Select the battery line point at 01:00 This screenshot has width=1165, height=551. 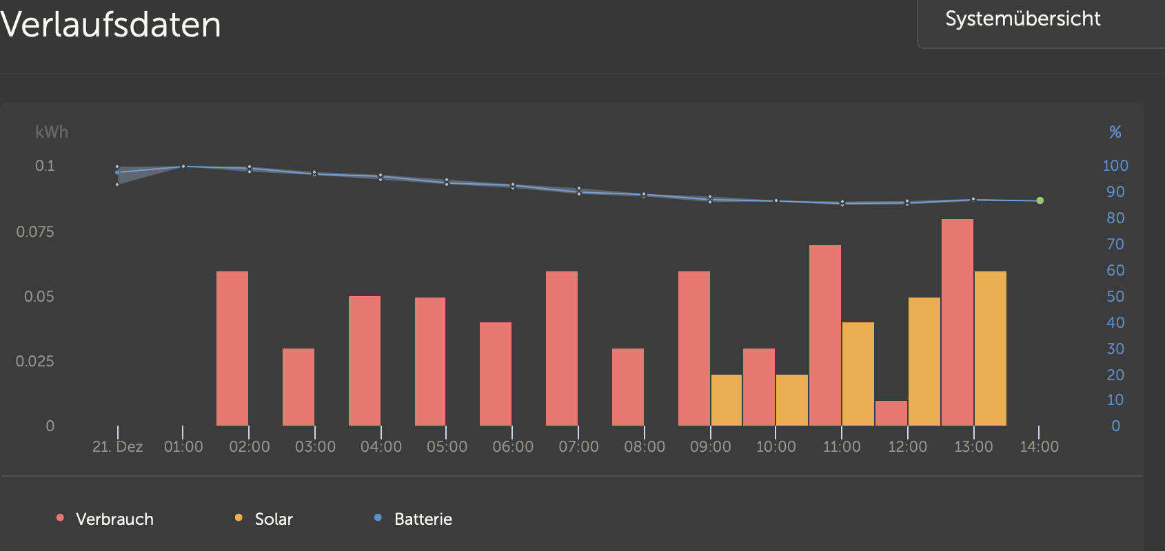click(183, 166)
